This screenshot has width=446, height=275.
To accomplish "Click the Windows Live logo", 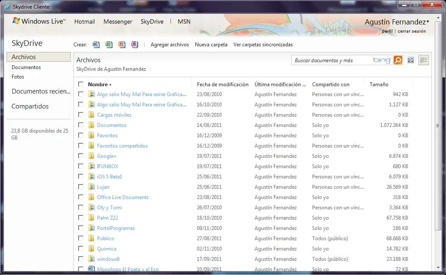I will (x=39, y=21).
